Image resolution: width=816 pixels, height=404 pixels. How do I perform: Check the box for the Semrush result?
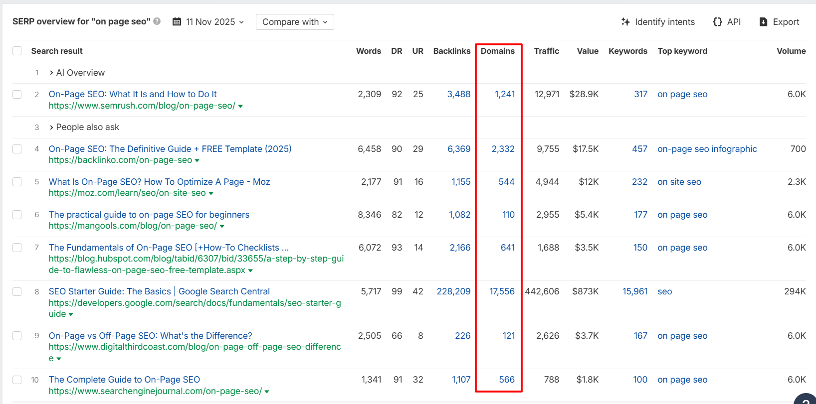pos(17,94)
